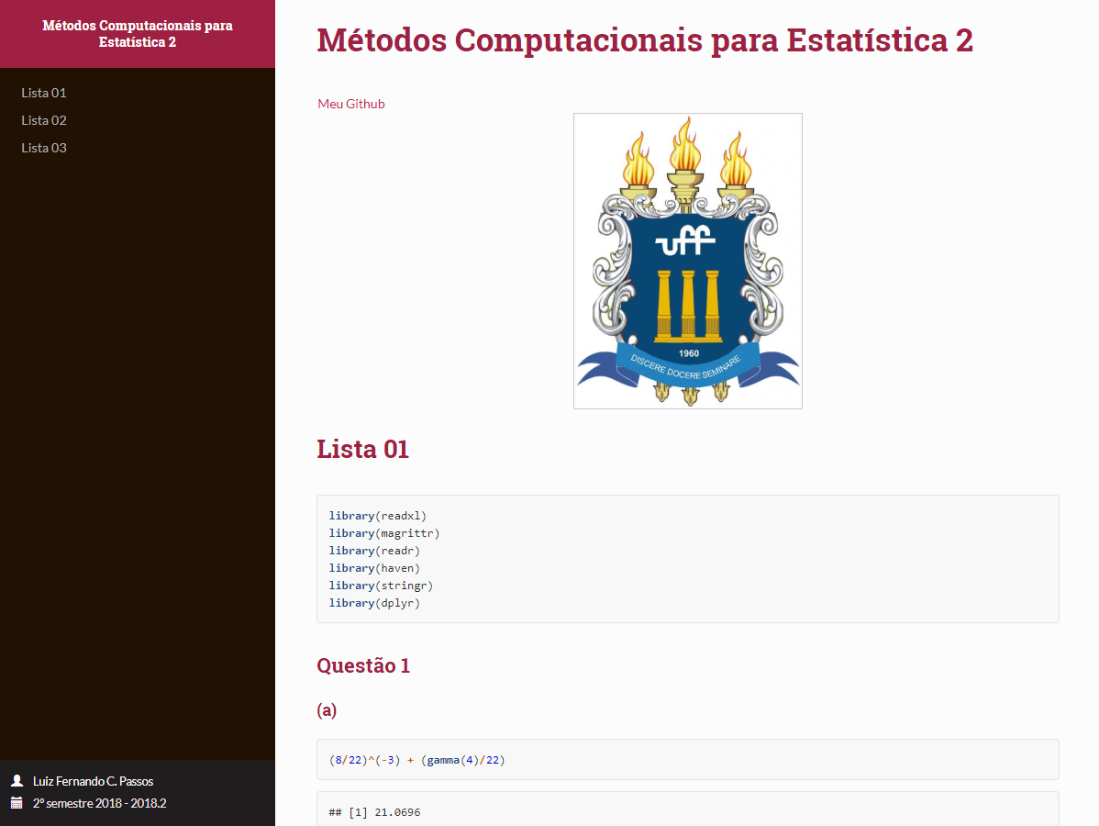Click the library(haven) code line
This screenshot has width=1099, height=826.
coord(374,568)
